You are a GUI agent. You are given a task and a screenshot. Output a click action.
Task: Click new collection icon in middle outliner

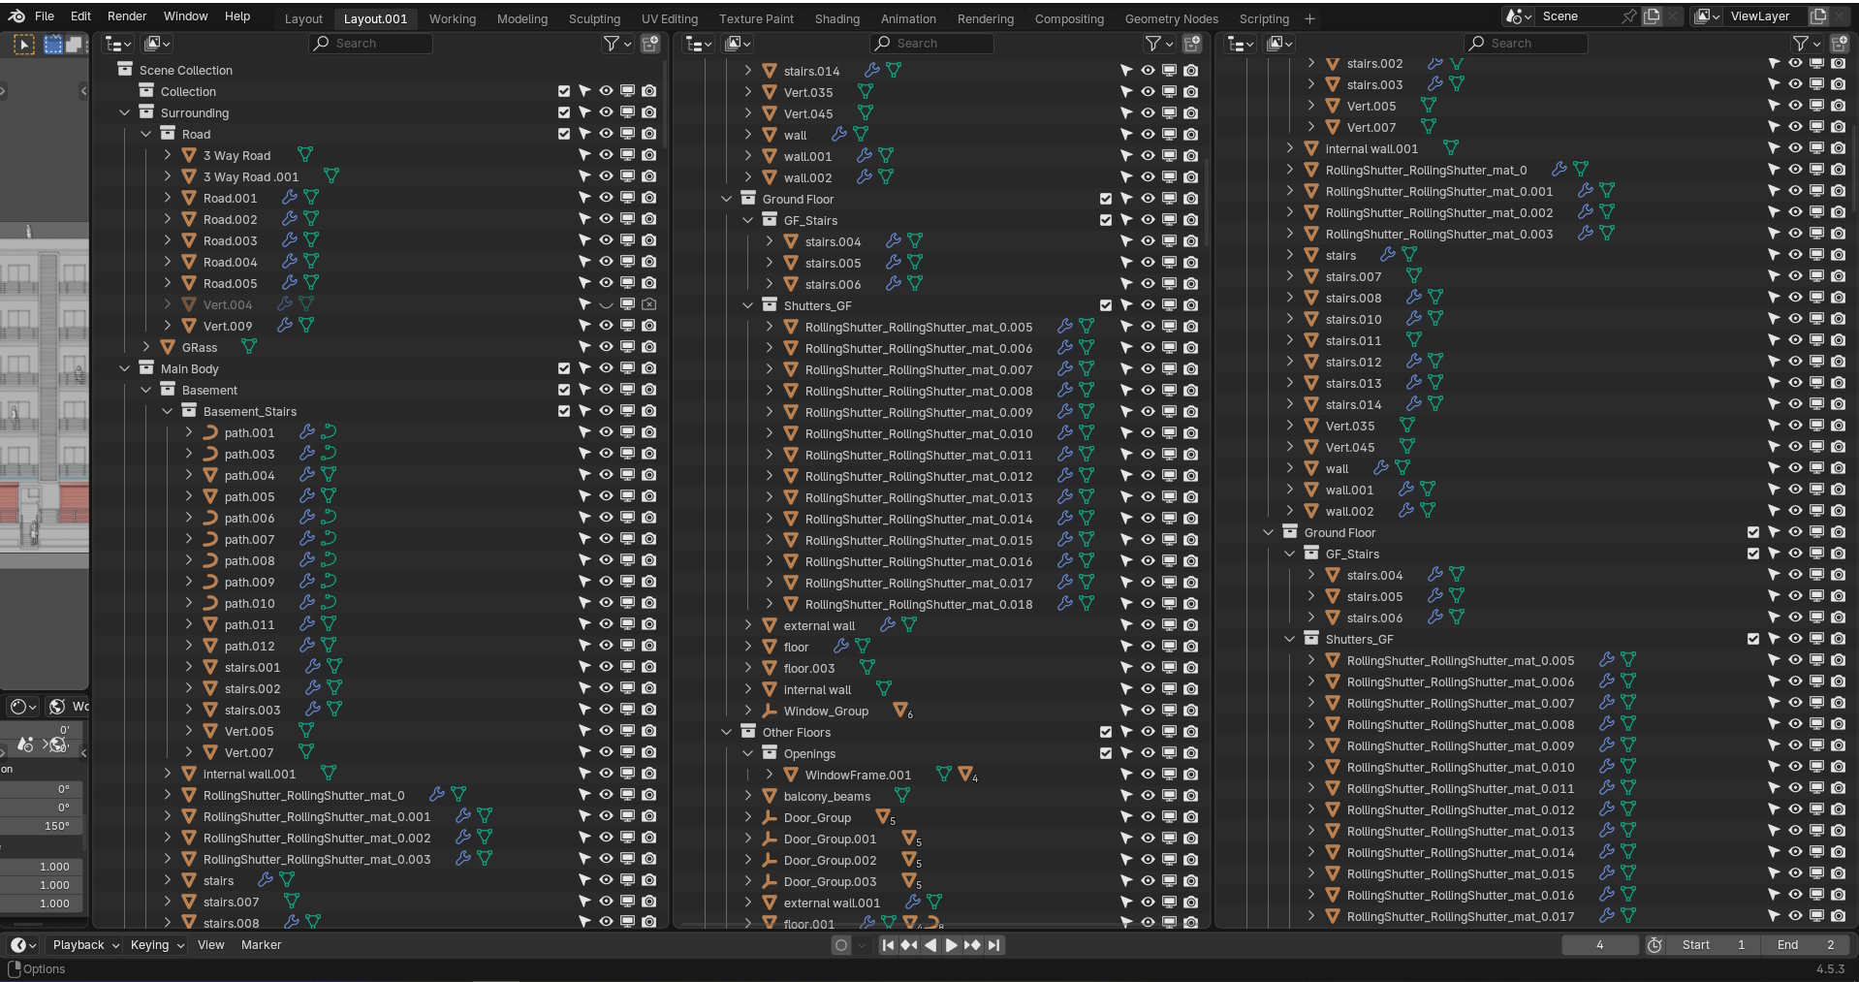tap(1192, 44)
